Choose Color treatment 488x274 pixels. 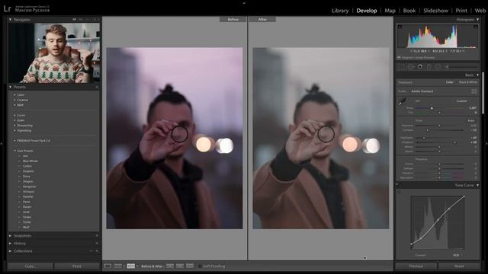tap(449, 82)
